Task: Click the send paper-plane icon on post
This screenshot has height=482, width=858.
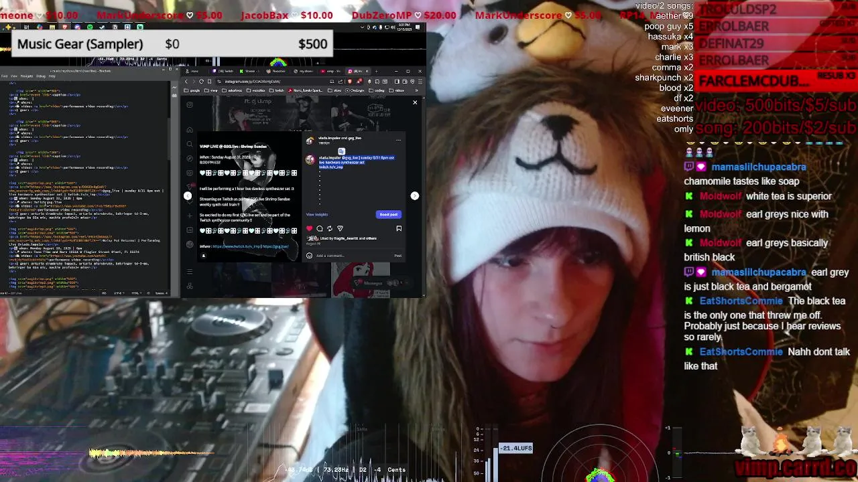Action: click(x=340, y=228)
